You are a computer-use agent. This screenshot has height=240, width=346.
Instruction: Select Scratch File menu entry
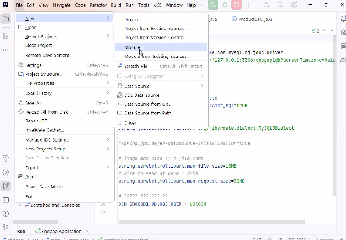tap(161, 66)
